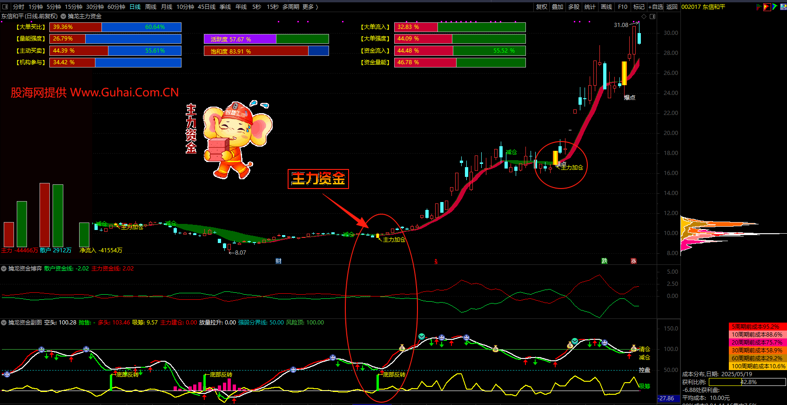787x405 pixels.
Task: Select the green-blue arrow chip icon
Action: (775, 7)
